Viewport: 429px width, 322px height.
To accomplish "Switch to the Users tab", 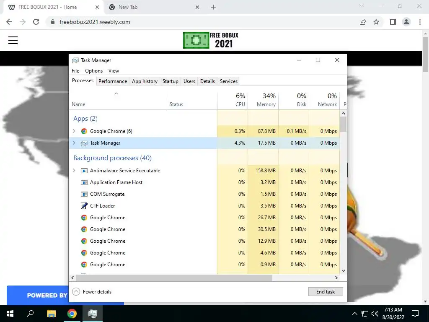I will click(189, 81).
